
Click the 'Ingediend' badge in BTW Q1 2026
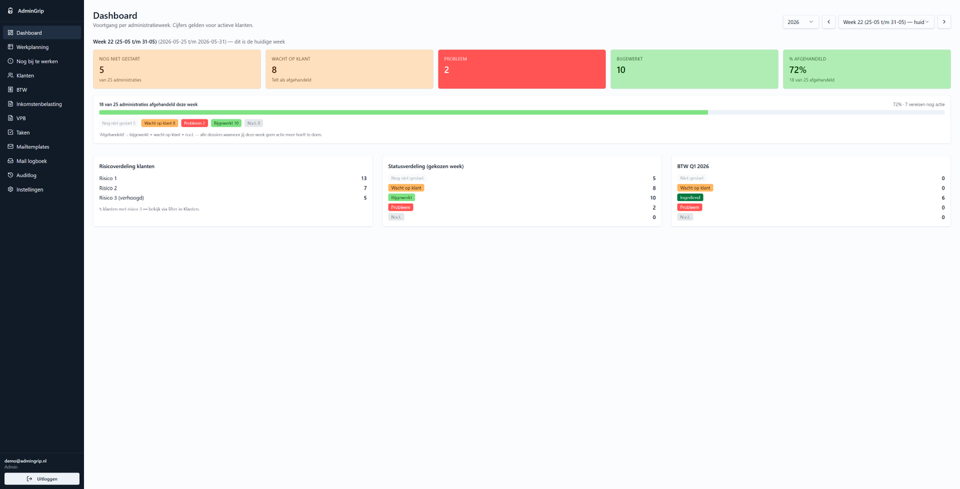tap(690, 197)
